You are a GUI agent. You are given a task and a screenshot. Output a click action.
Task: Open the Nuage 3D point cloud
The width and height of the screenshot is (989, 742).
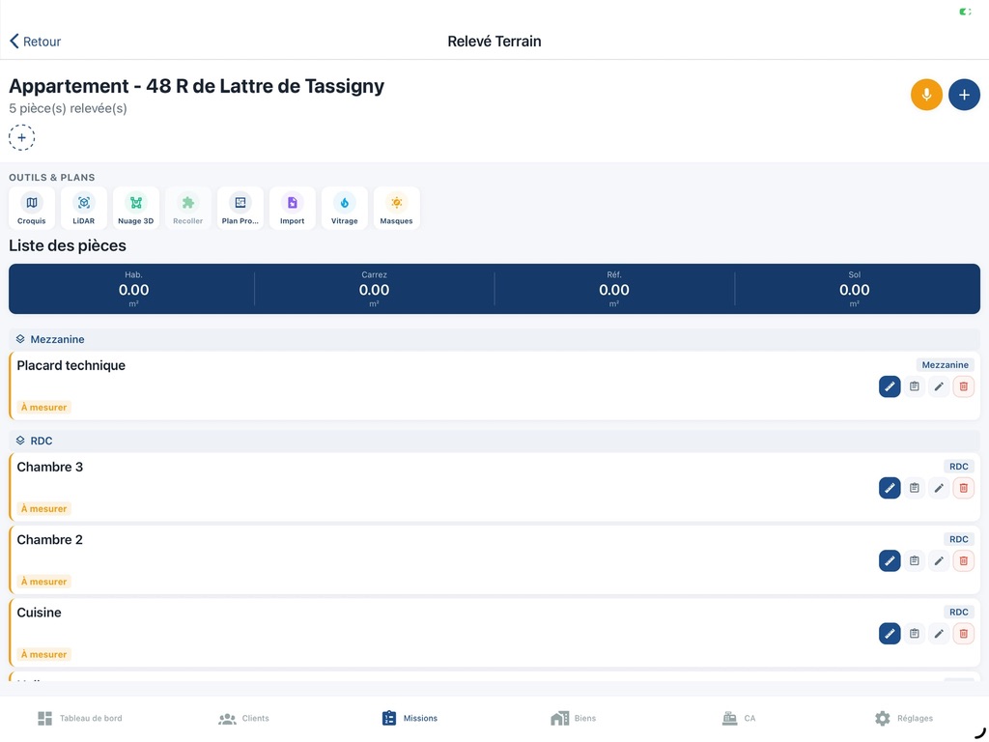pos(136,208)
